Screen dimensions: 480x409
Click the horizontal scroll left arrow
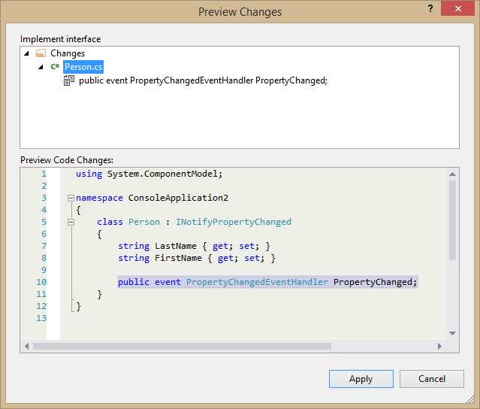27,346
